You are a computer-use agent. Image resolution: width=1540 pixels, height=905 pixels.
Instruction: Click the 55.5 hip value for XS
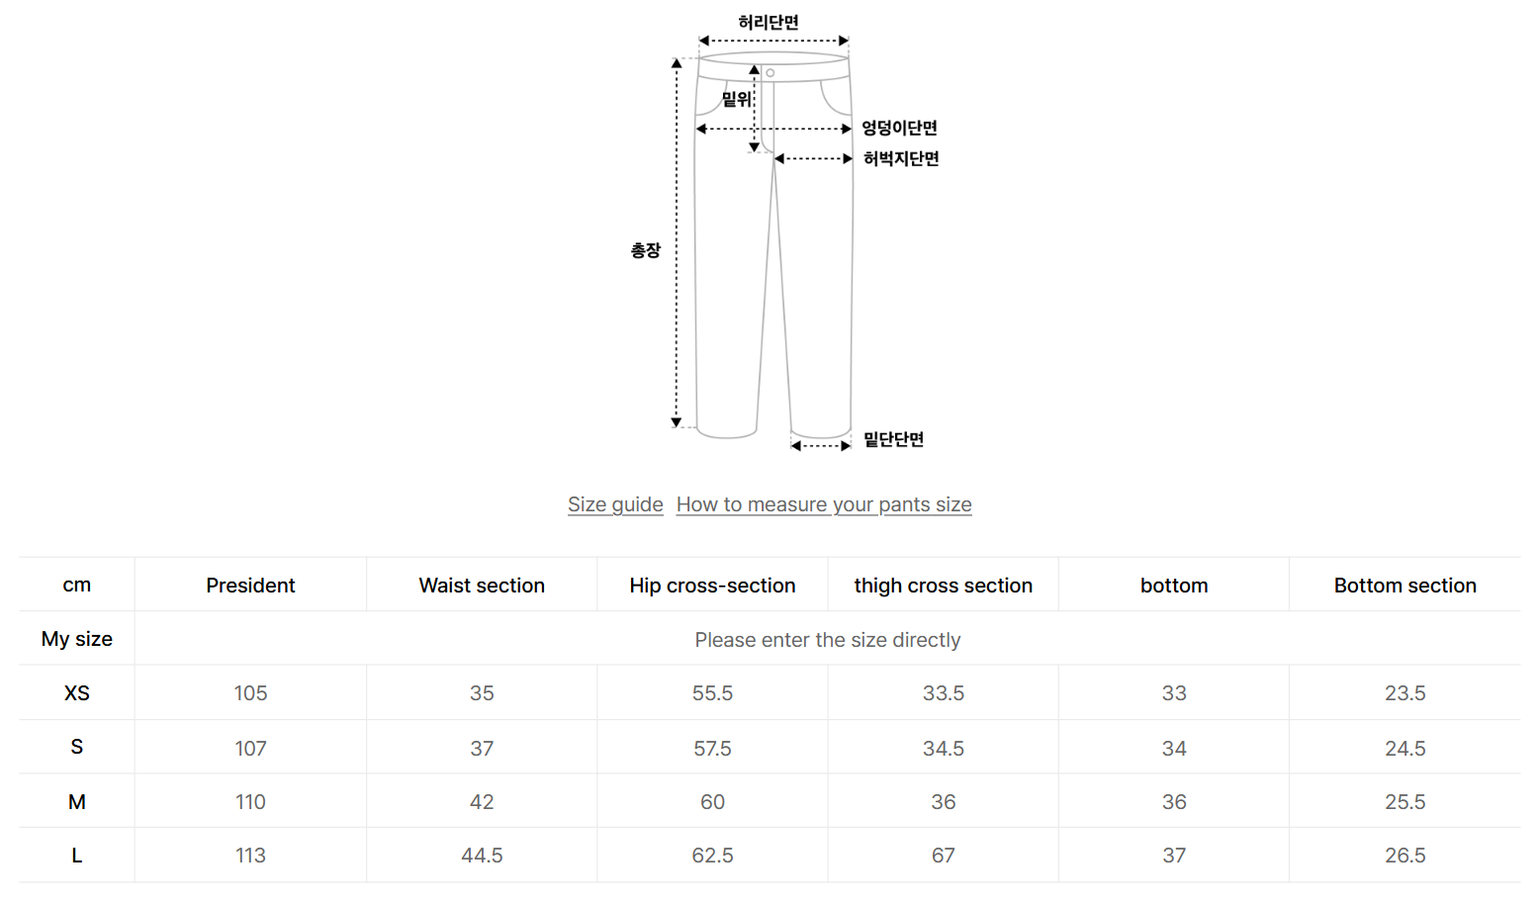pos(712,693)
